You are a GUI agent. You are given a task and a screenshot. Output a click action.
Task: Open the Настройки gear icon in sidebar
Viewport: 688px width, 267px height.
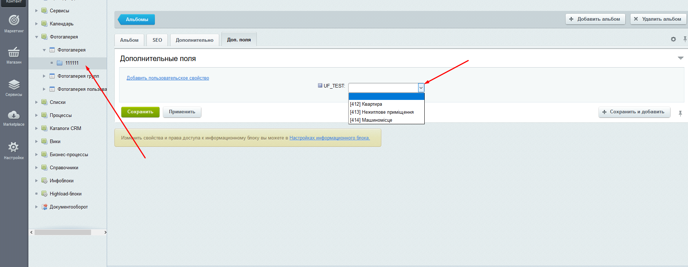[x=14, y=147]
